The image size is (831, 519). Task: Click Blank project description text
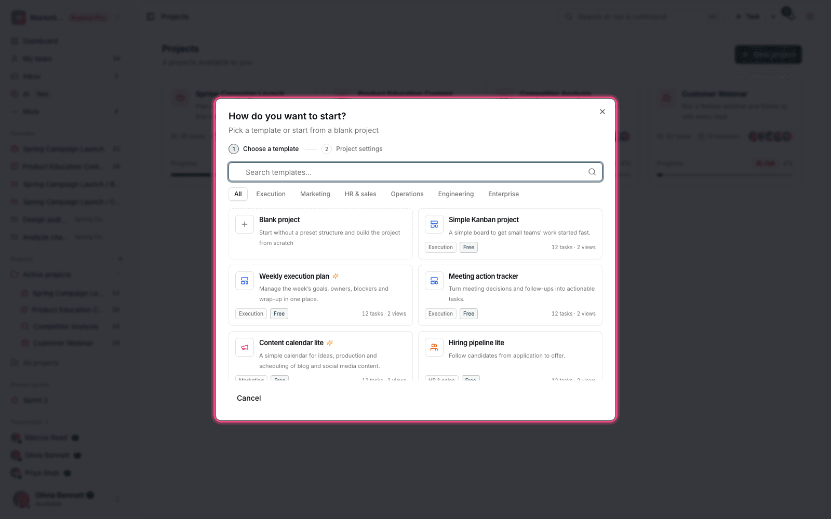click(x=329, y=238)
